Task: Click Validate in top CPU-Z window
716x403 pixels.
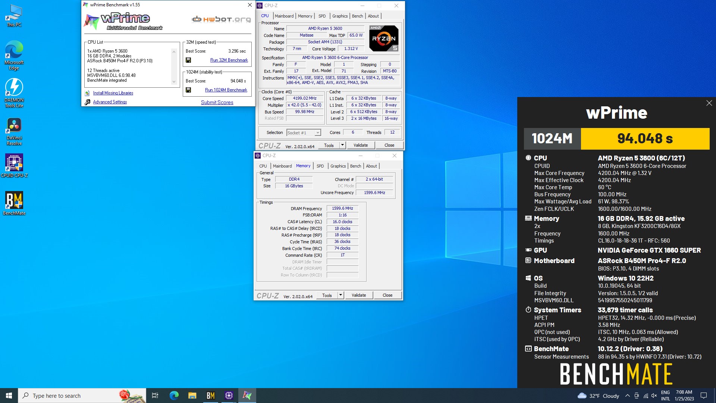Action: point(361,145)
